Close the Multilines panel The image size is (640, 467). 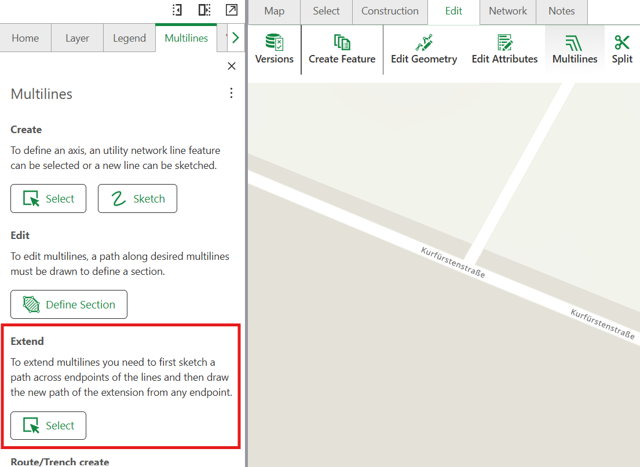point(232,66)
